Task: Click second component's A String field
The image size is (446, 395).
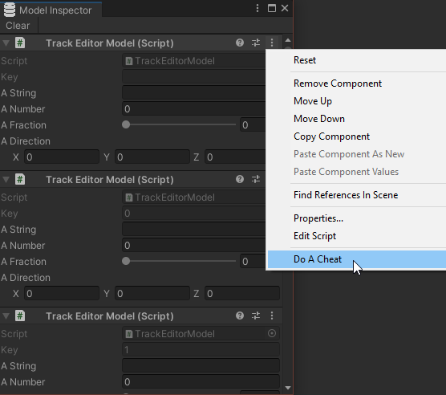Action: pos(193,230)
